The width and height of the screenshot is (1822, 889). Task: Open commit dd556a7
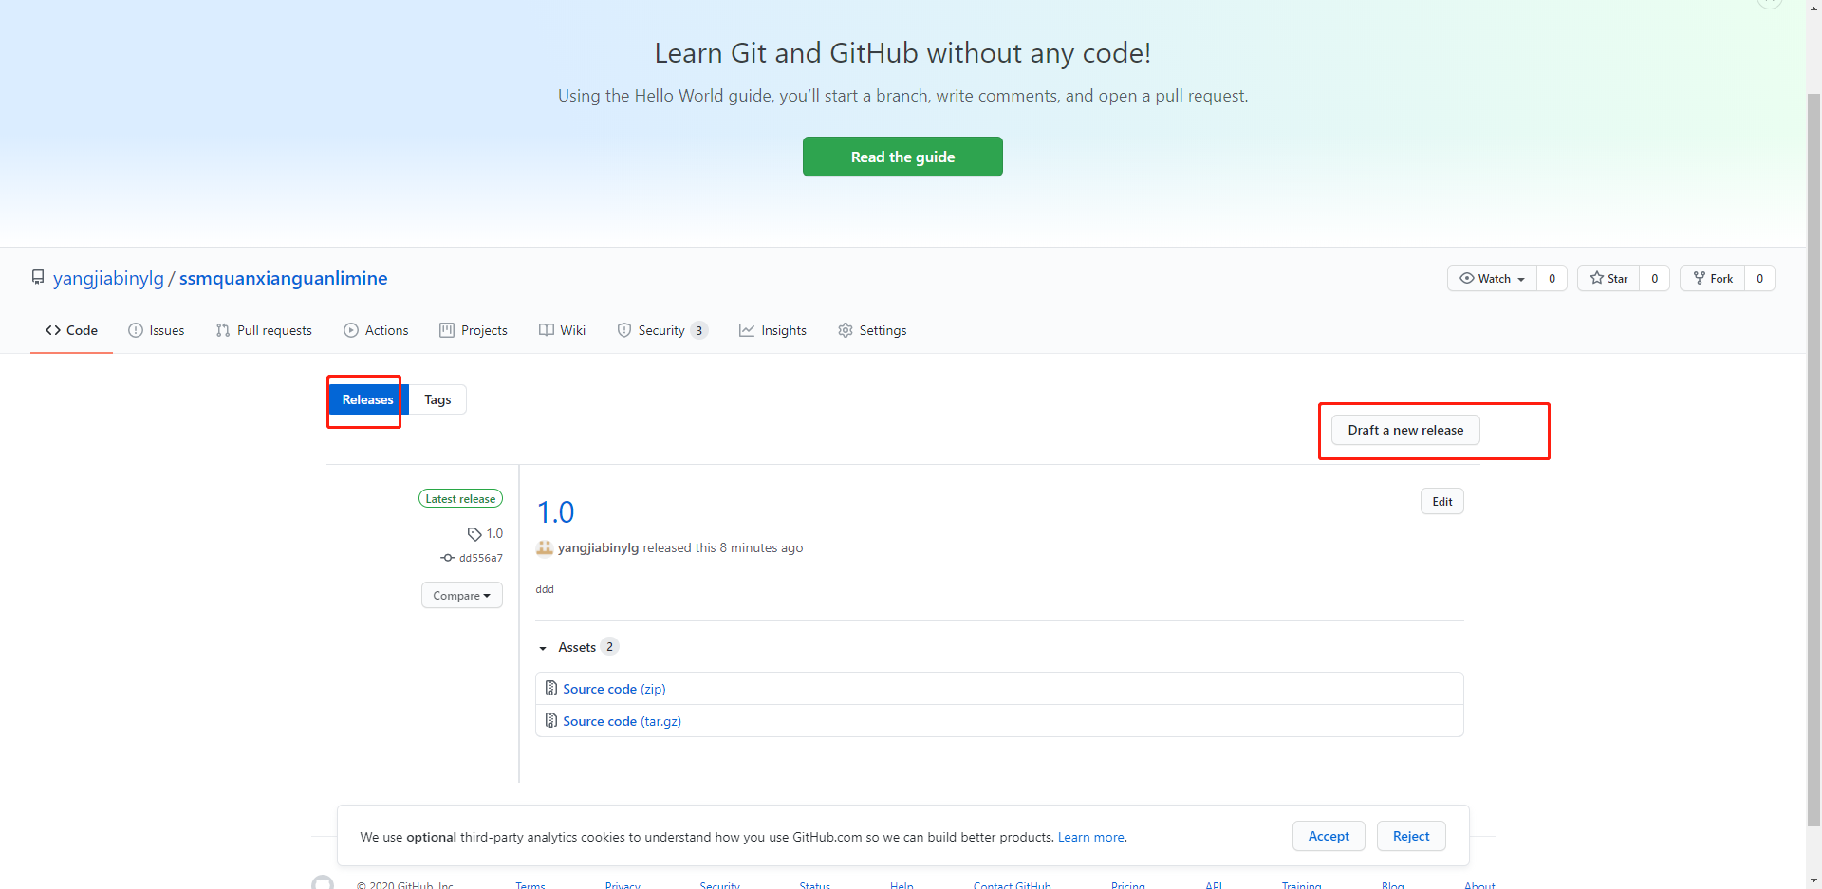coord(481,558)
